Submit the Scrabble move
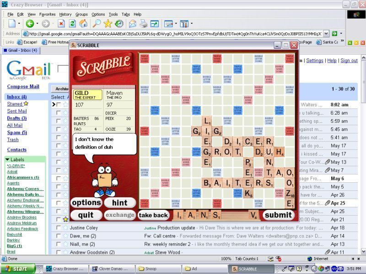This screenshot has width=366, height=274. point(278,215)
